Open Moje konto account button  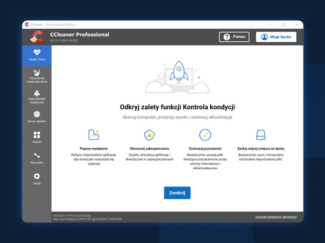click(276, 37)
